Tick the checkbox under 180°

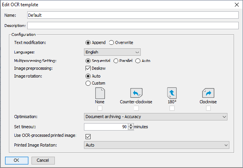pyautogui.click(x=172, y=108)
